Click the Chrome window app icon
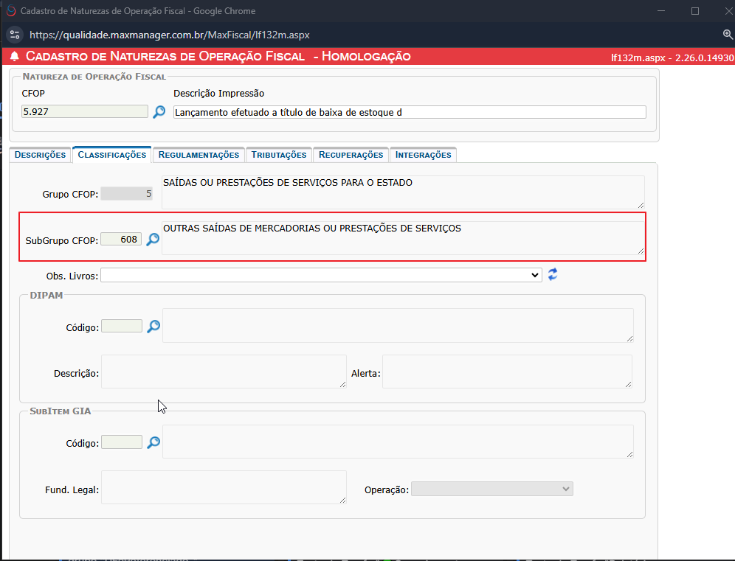The width and height of the screenshot is (735, 561). coord(11,11)
